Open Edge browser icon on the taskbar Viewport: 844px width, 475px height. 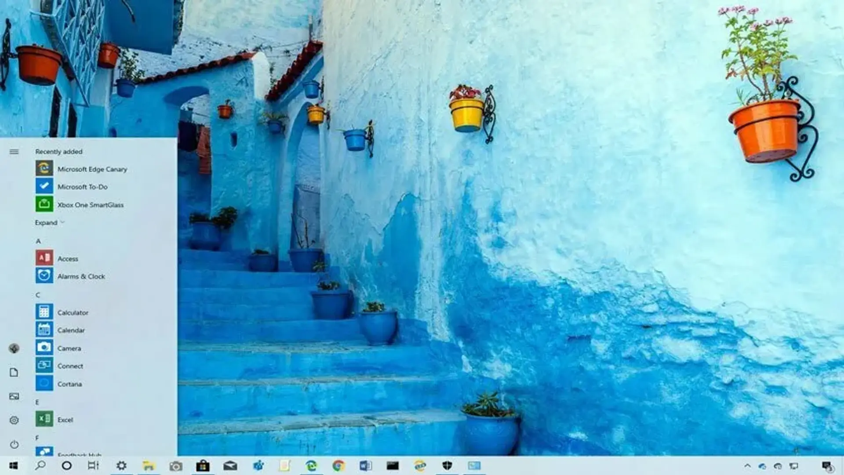click(312, 465)
